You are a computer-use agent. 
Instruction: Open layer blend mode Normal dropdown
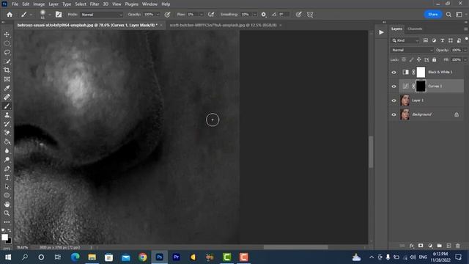pos(412,50)
